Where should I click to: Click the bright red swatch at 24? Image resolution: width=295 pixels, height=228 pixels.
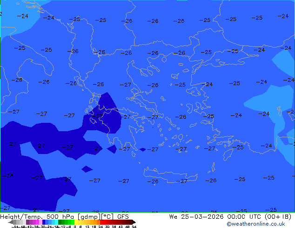point(101,222)
